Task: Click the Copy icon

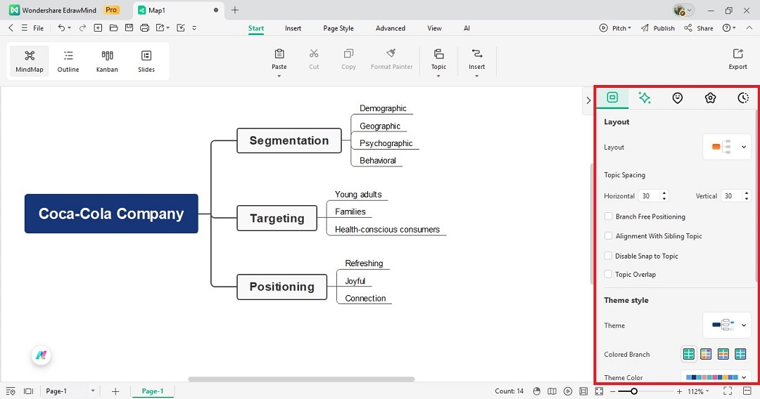Action: click(348, 53)
